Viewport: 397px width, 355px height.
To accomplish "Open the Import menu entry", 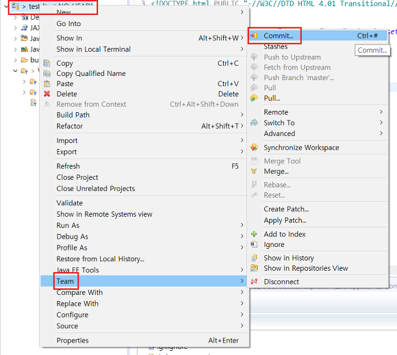I will coord(144,140).
